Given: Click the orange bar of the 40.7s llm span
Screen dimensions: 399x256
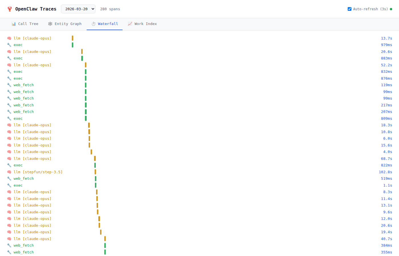Looking at the screenshot, I should click(x=105, y=239).
